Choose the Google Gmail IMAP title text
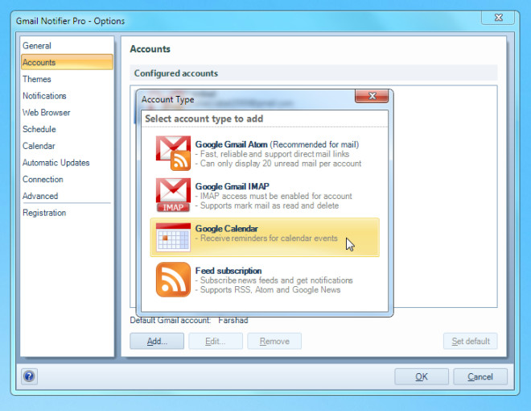Screen dimensions: 531x411 point(233,186)
